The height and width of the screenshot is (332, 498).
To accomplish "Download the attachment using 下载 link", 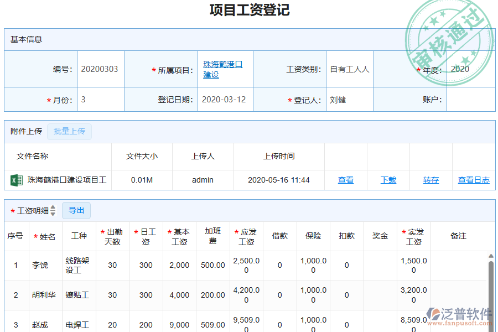I will [388, 179].
